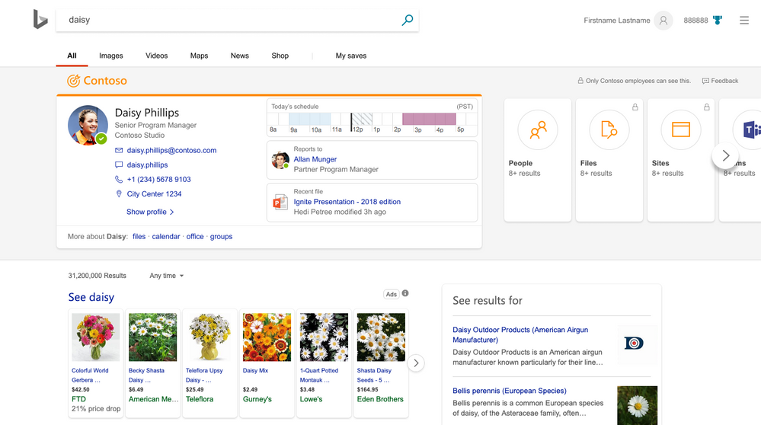Click Show profile link
761x425 pixels.
150,212
